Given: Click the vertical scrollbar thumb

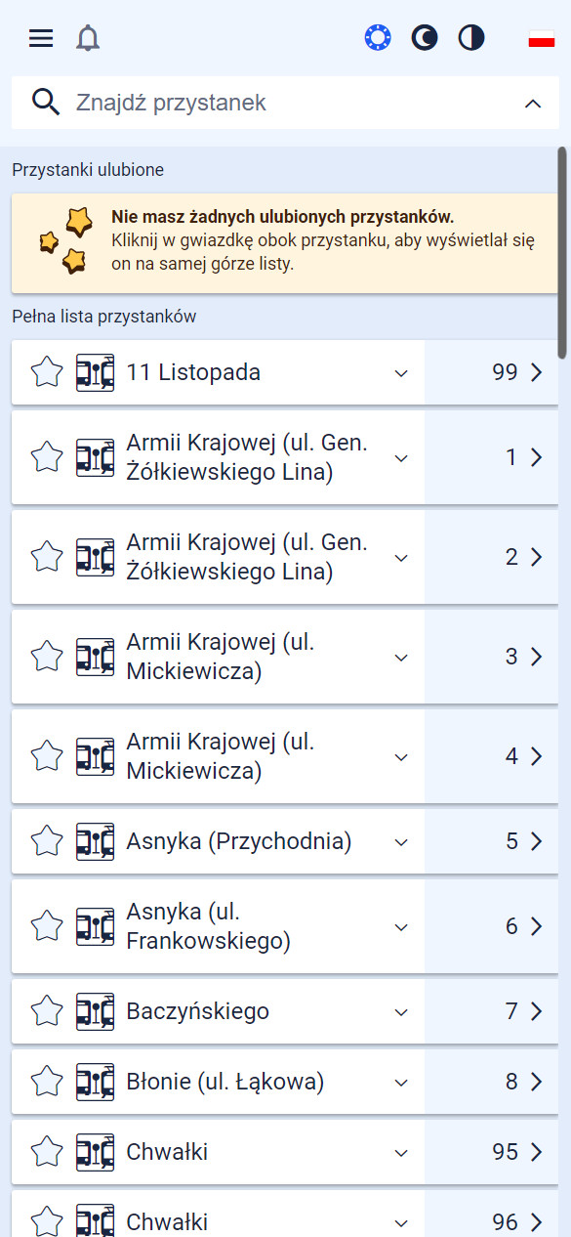Looking at the screenshot, I should point(562,253).
